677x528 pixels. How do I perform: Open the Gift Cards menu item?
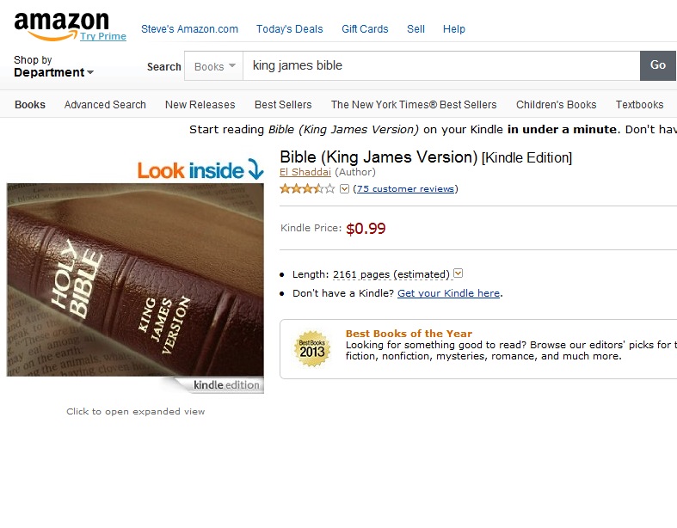[x=365, y=29]
